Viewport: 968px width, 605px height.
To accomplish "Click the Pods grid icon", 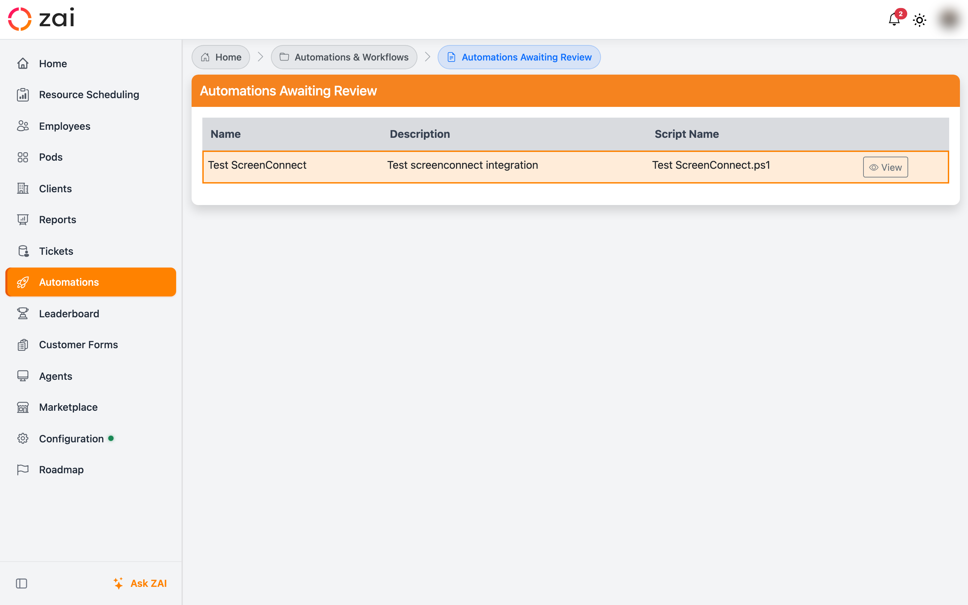I will click(23, 157).
